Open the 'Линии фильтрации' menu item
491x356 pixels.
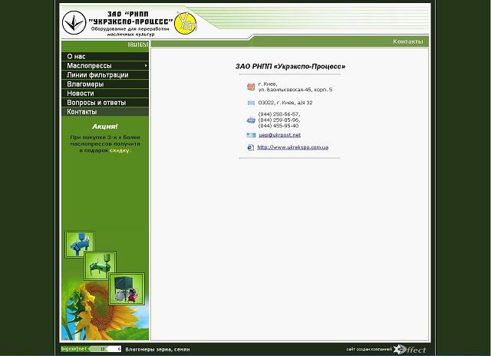[105, 75]
